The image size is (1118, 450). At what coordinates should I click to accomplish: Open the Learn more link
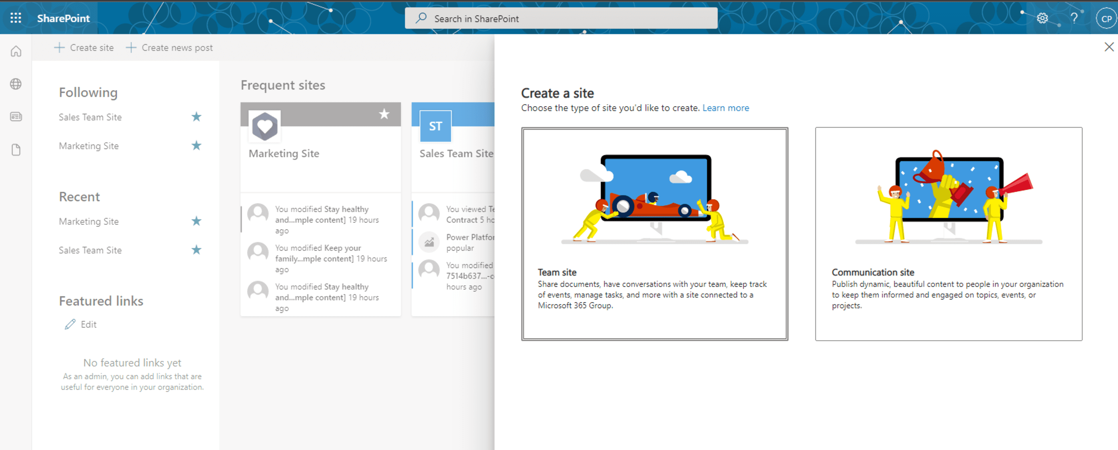725,108
